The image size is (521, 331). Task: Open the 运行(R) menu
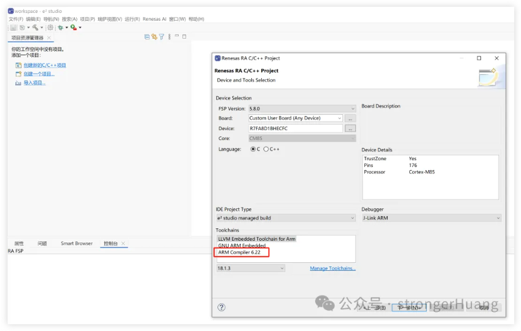(132, 19)
